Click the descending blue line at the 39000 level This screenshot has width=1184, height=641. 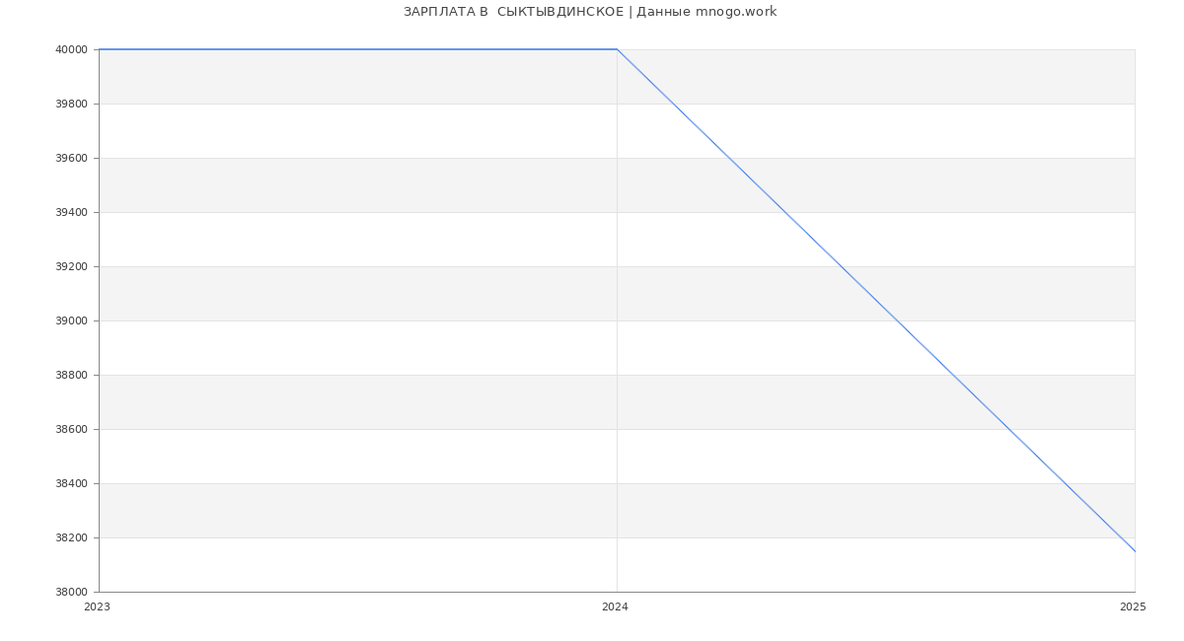[x=897, y=320]
